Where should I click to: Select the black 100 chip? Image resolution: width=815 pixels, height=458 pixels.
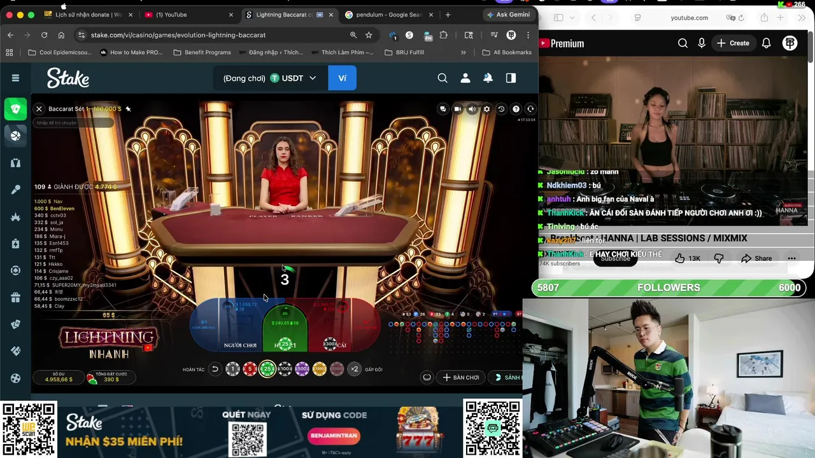285,369
